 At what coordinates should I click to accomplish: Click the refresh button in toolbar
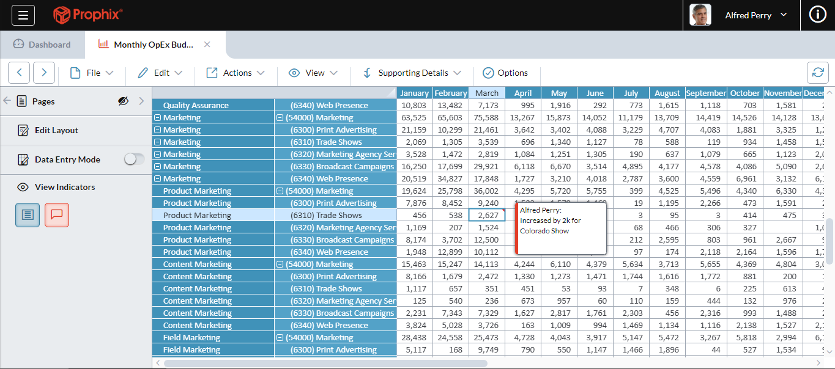[x=817, y=73]
